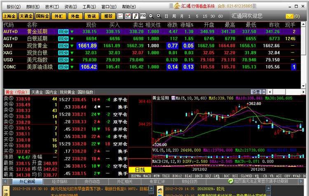Expand 日分 dropdown for 现货黄金
This screenshot has height=196, width=309.
click(x=72, y=46)
